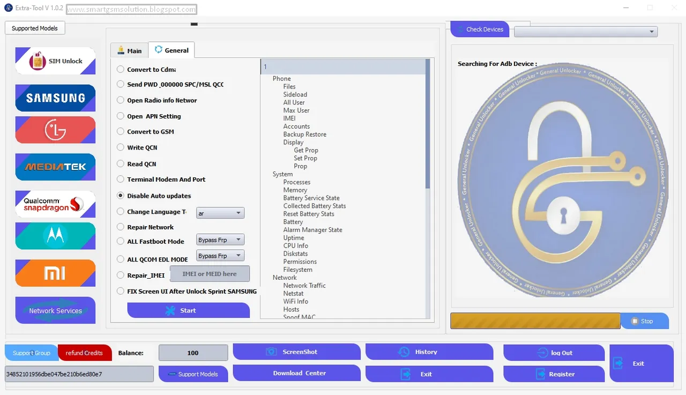This screenshot has height=395, width=686.
Task: Click the Register button
Action: pos(554,374)
